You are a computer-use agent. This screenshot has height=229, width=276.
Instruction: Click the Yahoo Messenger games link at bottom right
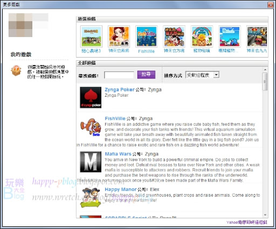click(x=247, y=223)
